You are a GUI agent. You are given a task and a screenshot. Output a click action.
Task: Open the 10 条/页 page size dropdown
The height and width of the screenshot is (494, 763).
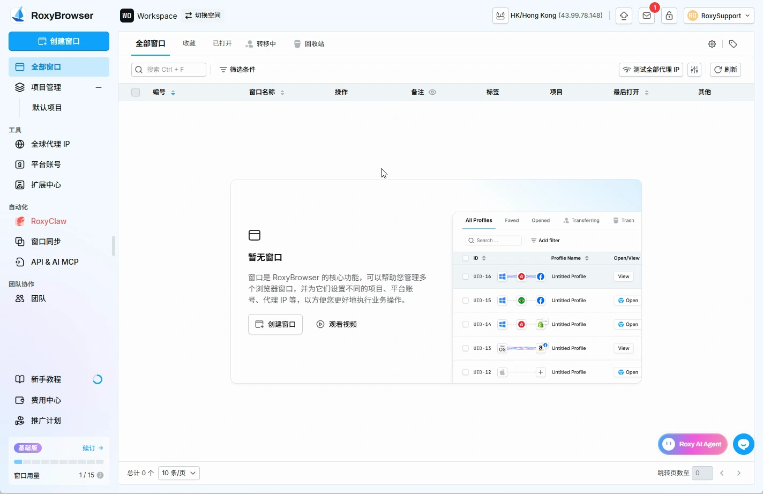[179, 473]
